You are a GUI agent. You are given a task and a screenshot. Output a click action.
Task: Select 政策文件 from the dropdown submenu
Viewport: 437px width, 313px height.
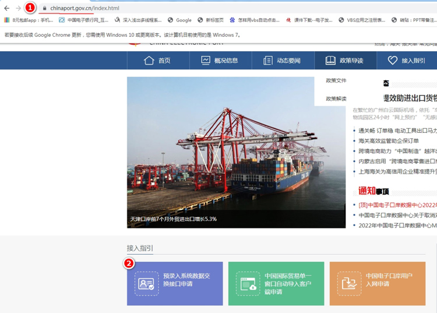(336, 80)
